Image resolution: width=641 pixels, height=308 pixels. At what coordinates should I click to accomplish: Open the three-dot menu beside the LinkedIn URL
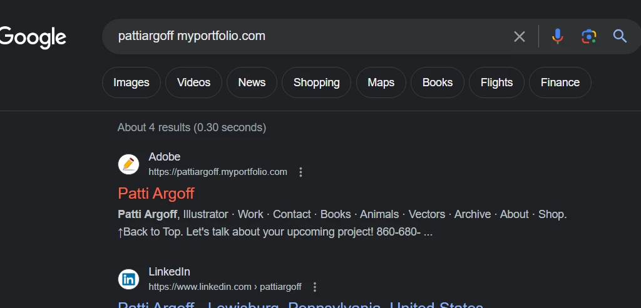314,287
